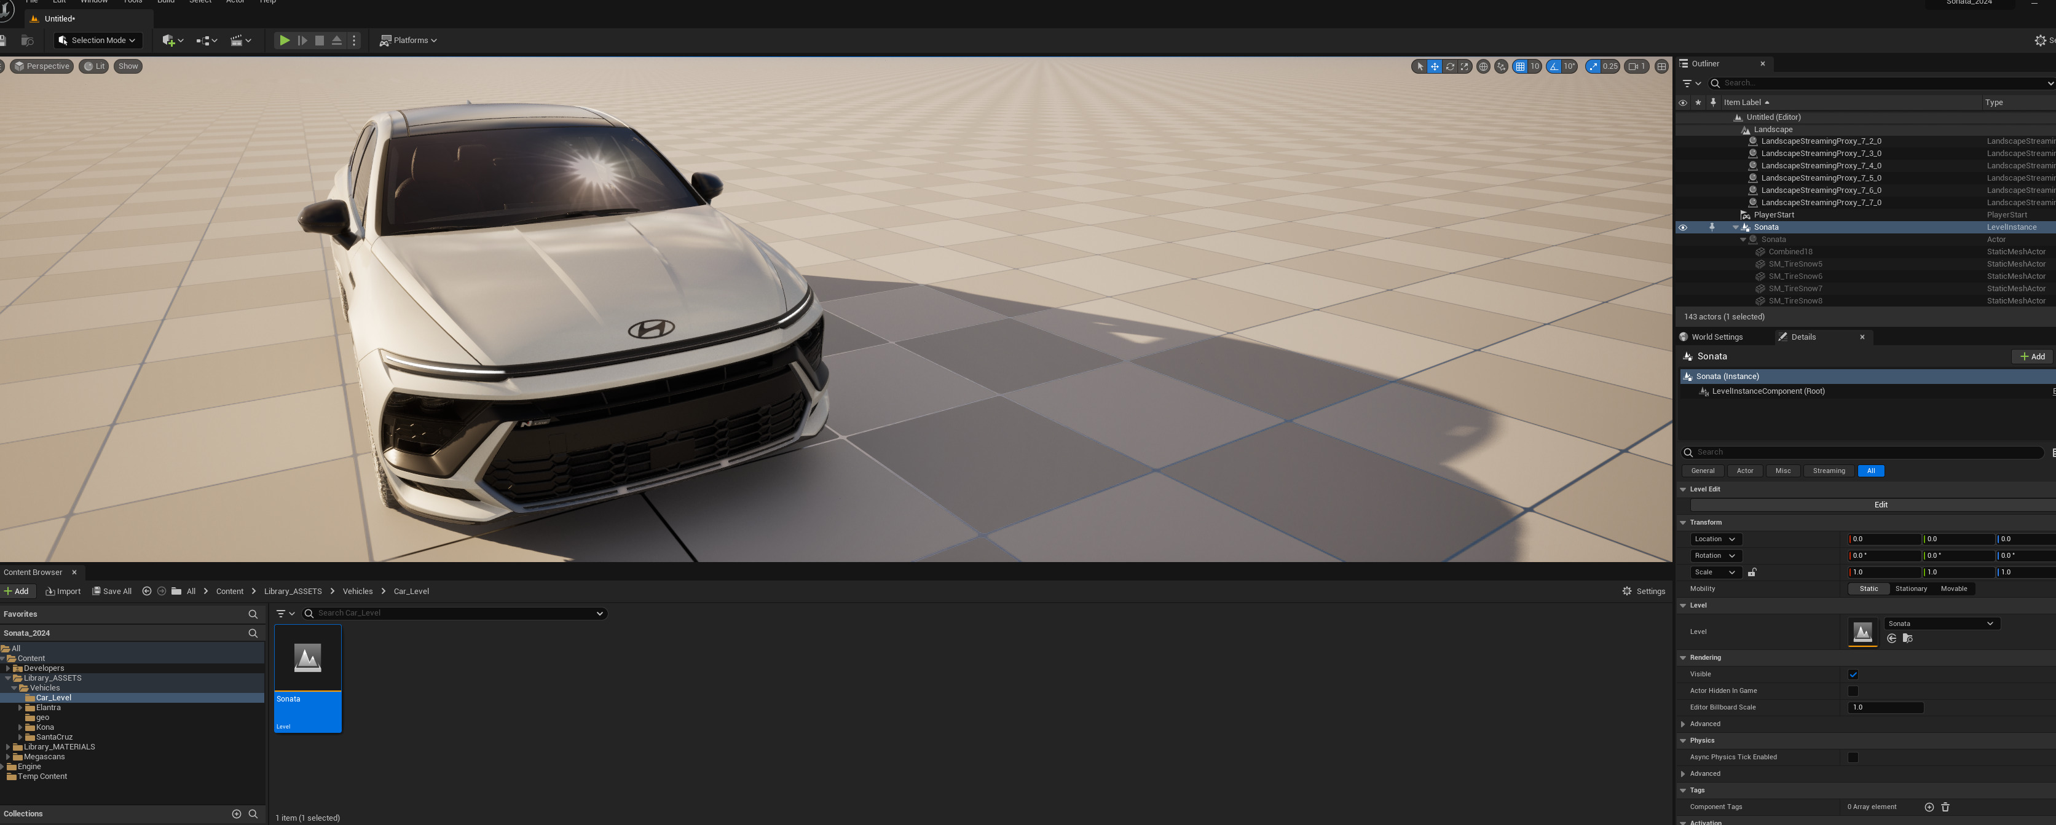Click the camera speed icon
This screenshot has width=2056, height=825.
pyautogui.click(x=1633, y=66)
